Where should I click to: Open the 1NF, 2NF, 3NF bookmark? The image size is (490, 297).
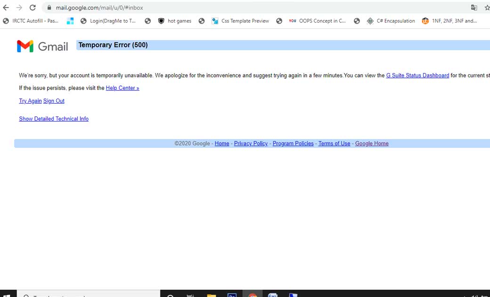449,21
